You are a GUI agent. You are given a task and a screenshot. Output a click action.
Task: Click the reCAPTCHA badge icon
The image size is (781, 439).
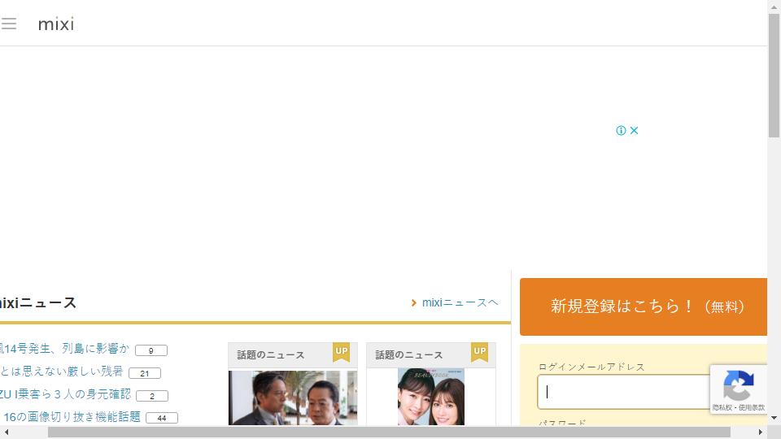738,385
